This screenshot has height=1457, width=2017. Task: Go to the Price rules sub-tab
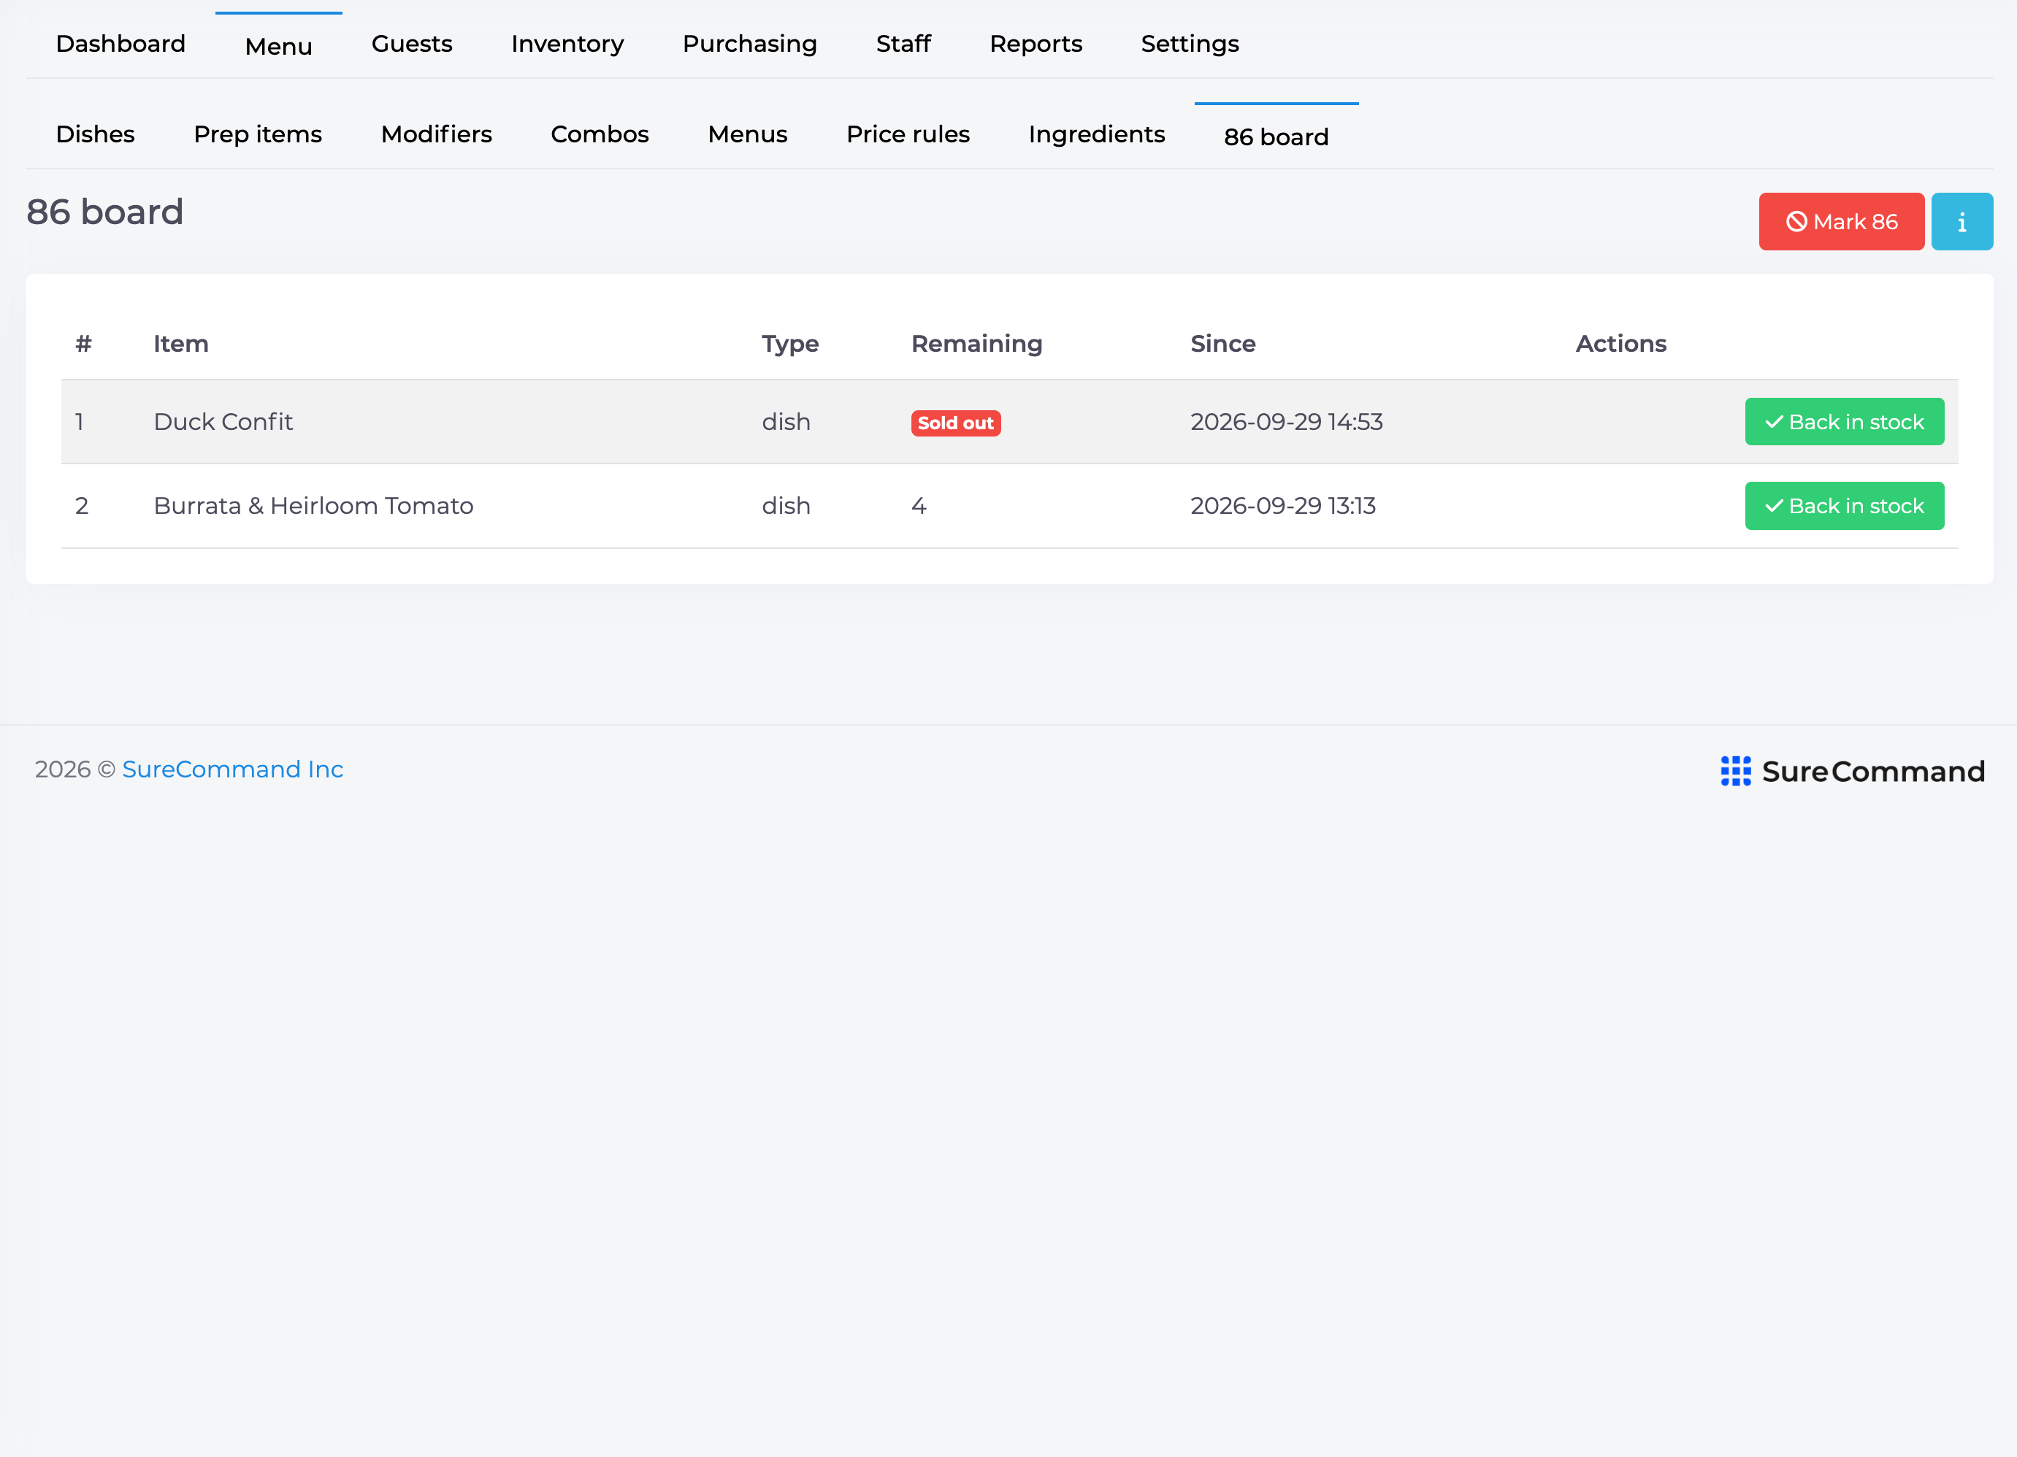(x=908, y=134)
